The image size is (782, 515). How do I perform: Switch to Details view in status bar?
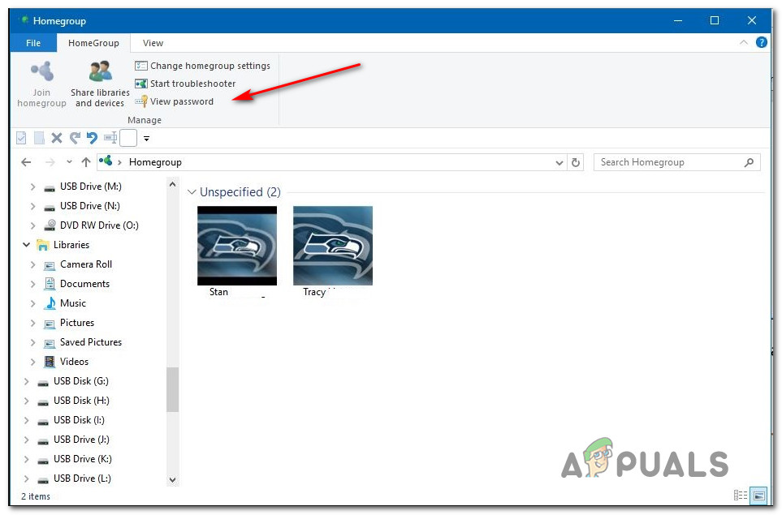pyautogui.click(x=740, y=496)
